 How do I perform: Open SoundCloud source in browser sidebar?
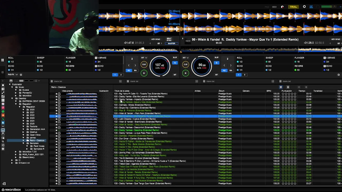[x=3, y=115]
